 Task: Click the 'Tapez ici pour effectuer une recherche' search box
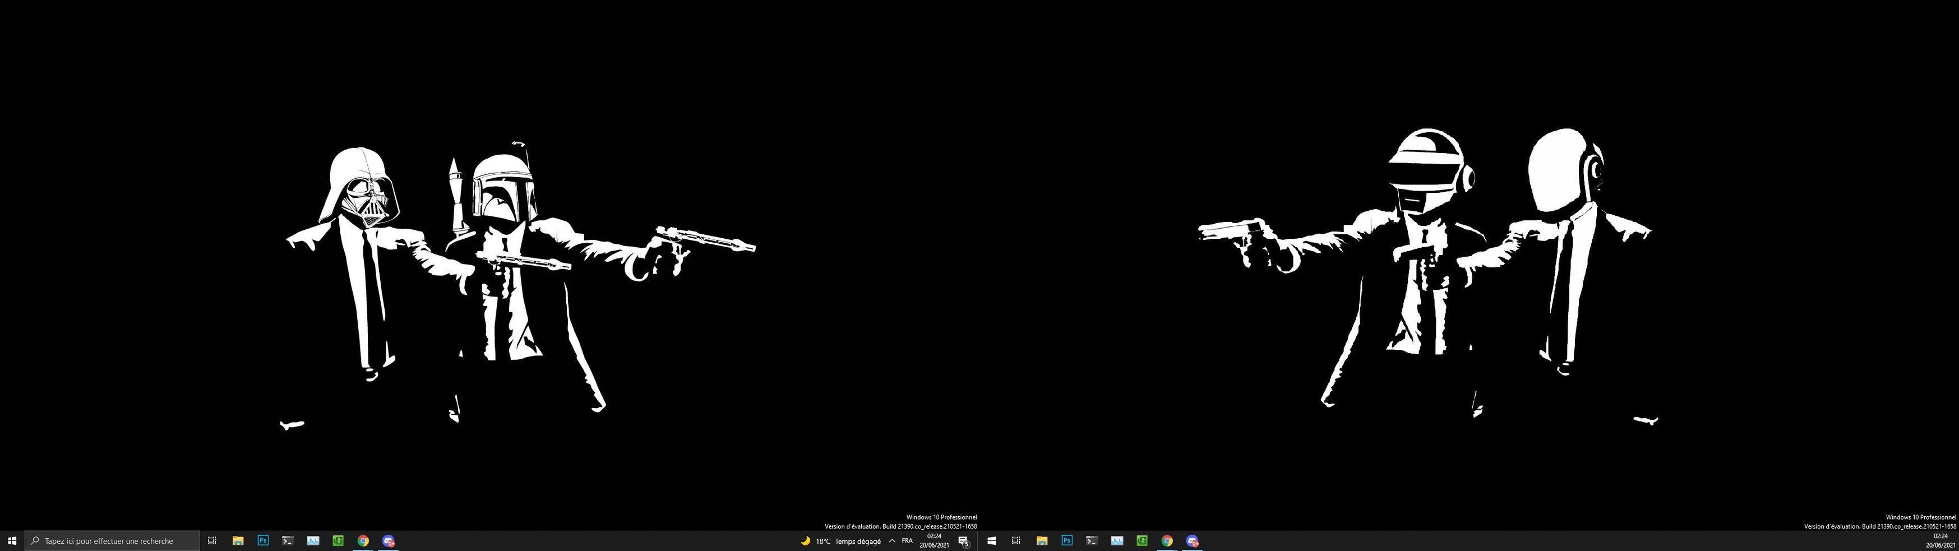click(113, 541)
